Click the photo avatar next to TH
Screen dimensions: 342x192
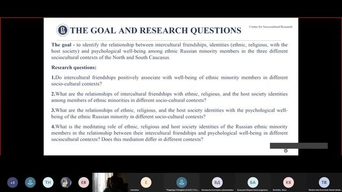66,182
